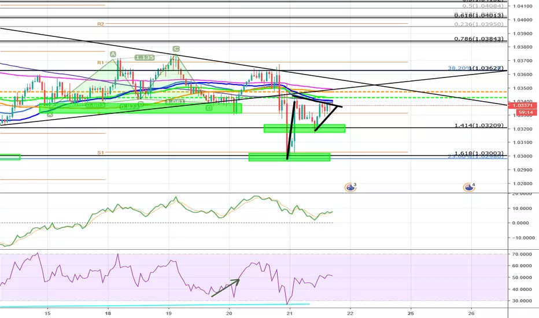Click the 0.786(1.03843) Fibonacci level label
Screen dimensions: 539x318
click(479, 39)
